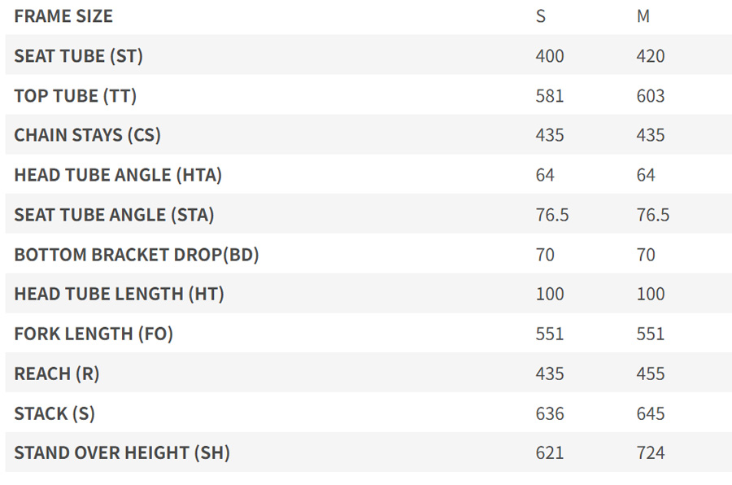The width and height of the screenshot is (732, 485).
Task: Select the stand over height value 724
Action: [651, 452]
